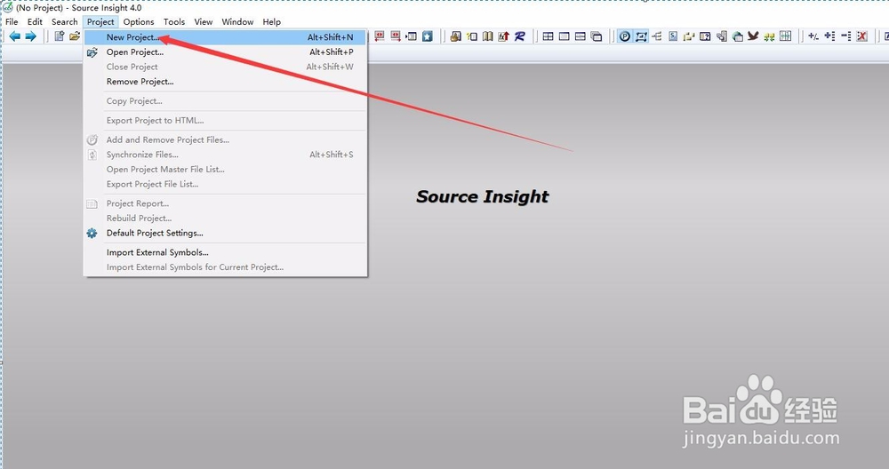Click the Tile One Window icon

coord(565,36)
